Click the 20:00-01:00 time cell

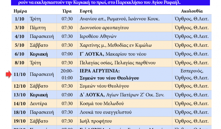67,74
